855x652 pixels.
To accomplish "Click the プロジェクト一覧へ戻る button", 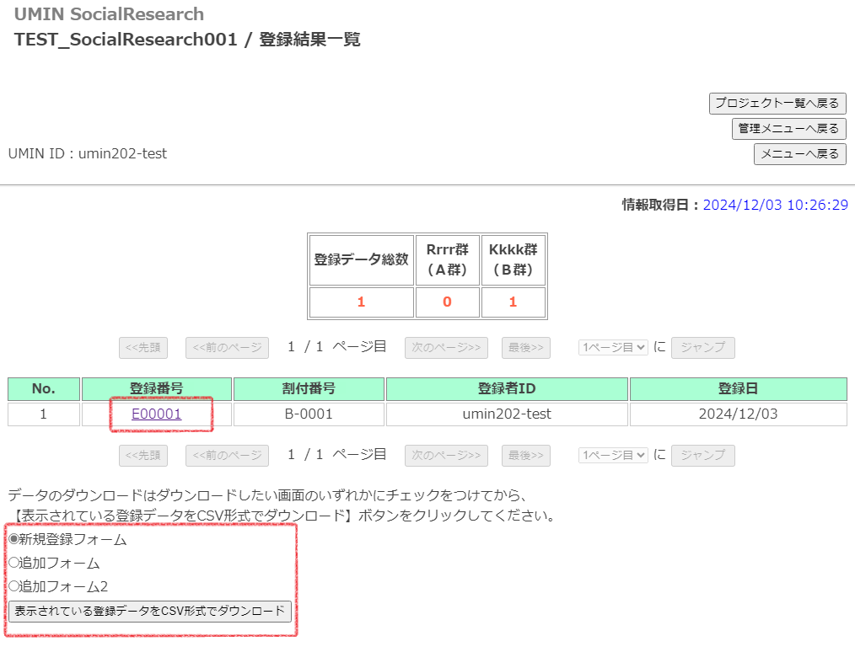I will click(777, 104).
